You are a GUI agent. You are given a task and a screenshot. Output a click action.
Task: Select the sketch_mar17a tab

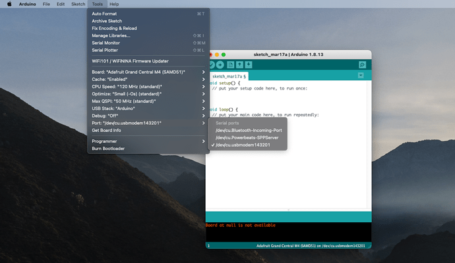(x=229, y=76)
